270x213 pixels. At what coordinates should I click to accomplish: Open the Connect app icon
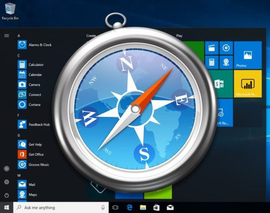(22, 95)
